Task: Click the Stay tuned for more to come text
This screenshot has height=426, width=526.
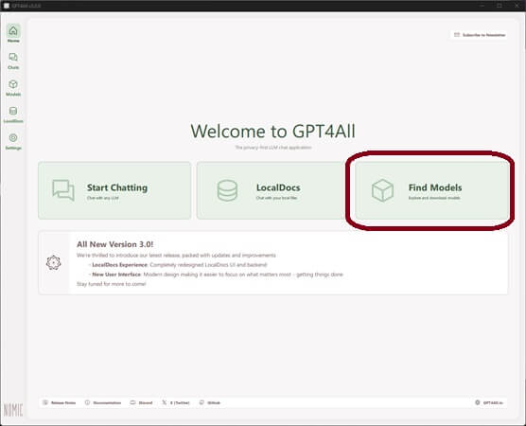Action: (x=112, y=284)
